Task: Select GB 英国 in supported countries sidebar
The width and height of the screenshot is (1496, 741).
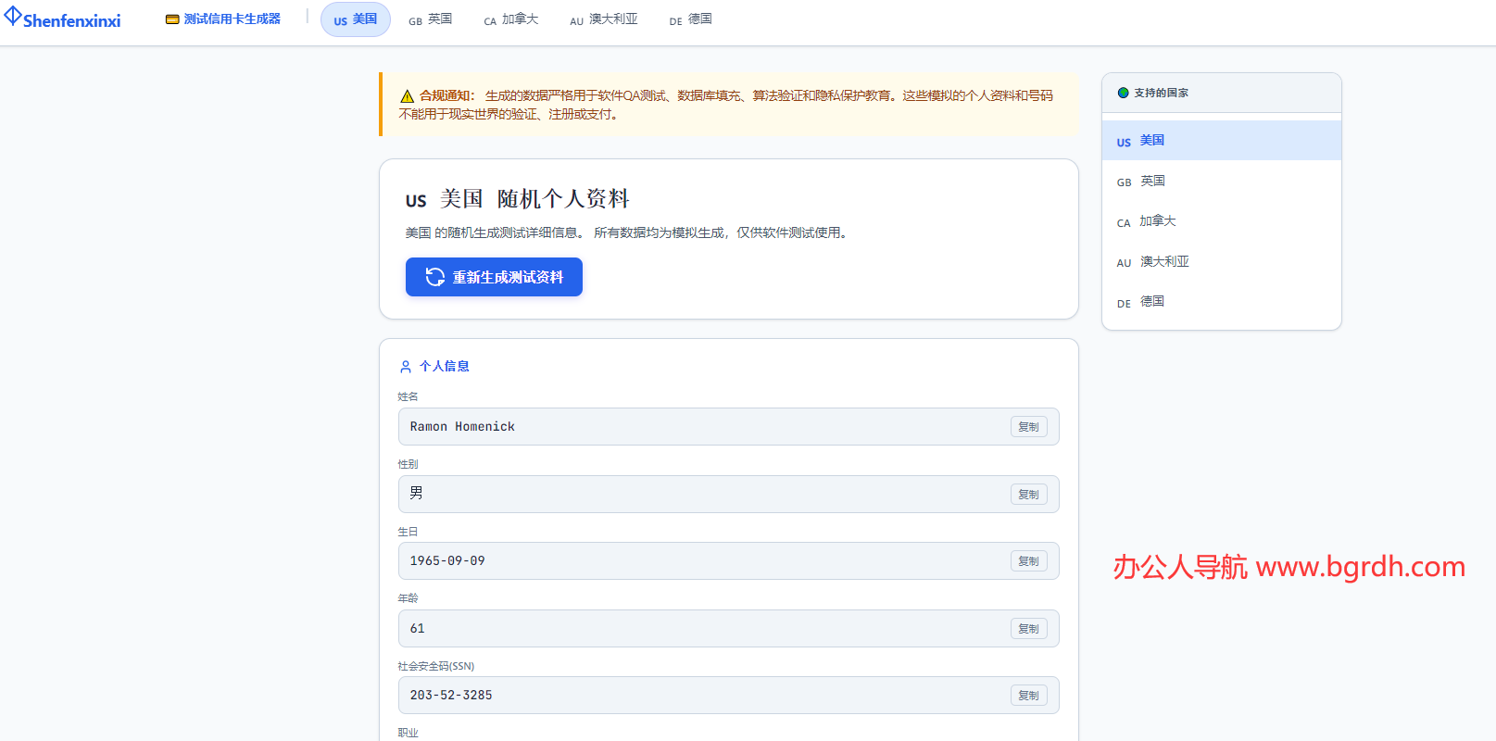Action: click(x=1222, y=182)
